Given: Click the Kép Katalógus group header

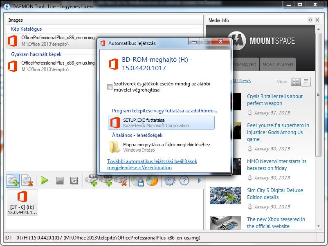Looking at the screenshot, I should pos(26,29).
